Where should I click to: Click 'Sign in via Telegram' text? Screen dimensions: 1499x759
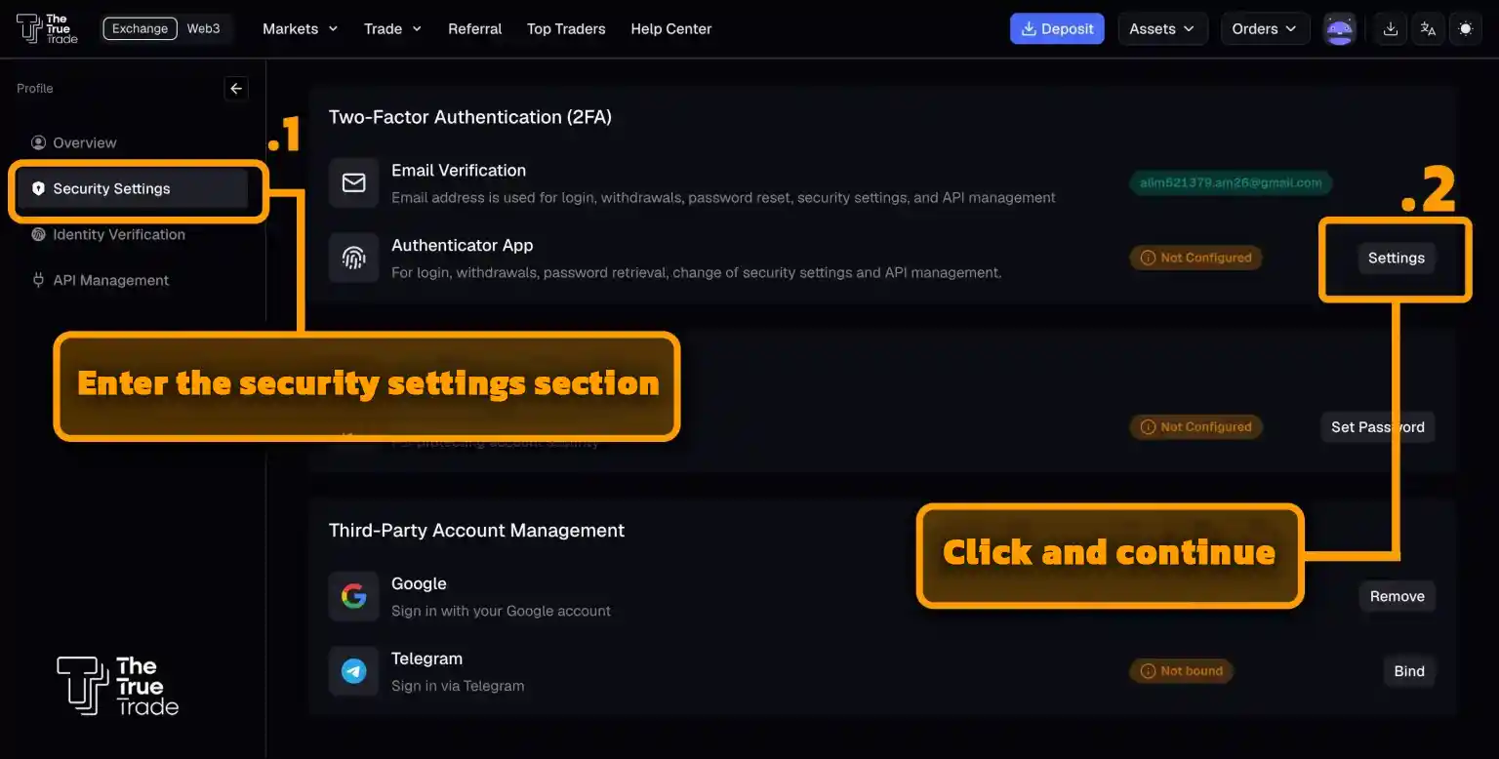click(458, 686)
